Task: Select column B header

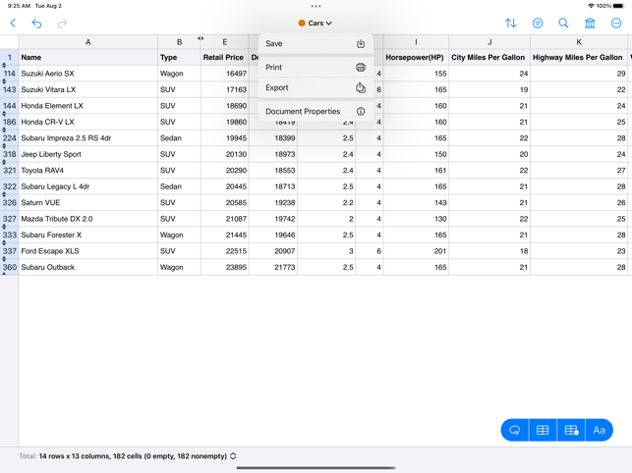Action: [x=179, y=42]
